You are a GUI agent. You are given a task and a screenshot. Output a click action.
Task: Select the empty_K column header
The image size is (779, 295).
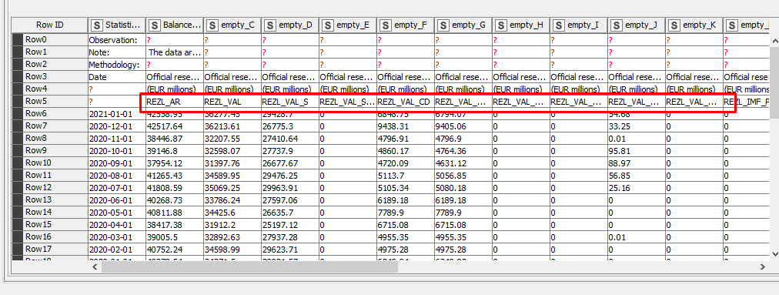click(x=694, y=25)
